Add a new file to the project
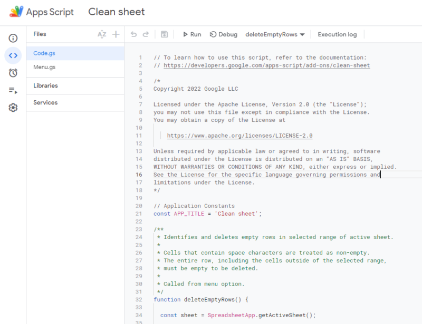Viewport: 422px width, 324px height. tap(116, 34)
